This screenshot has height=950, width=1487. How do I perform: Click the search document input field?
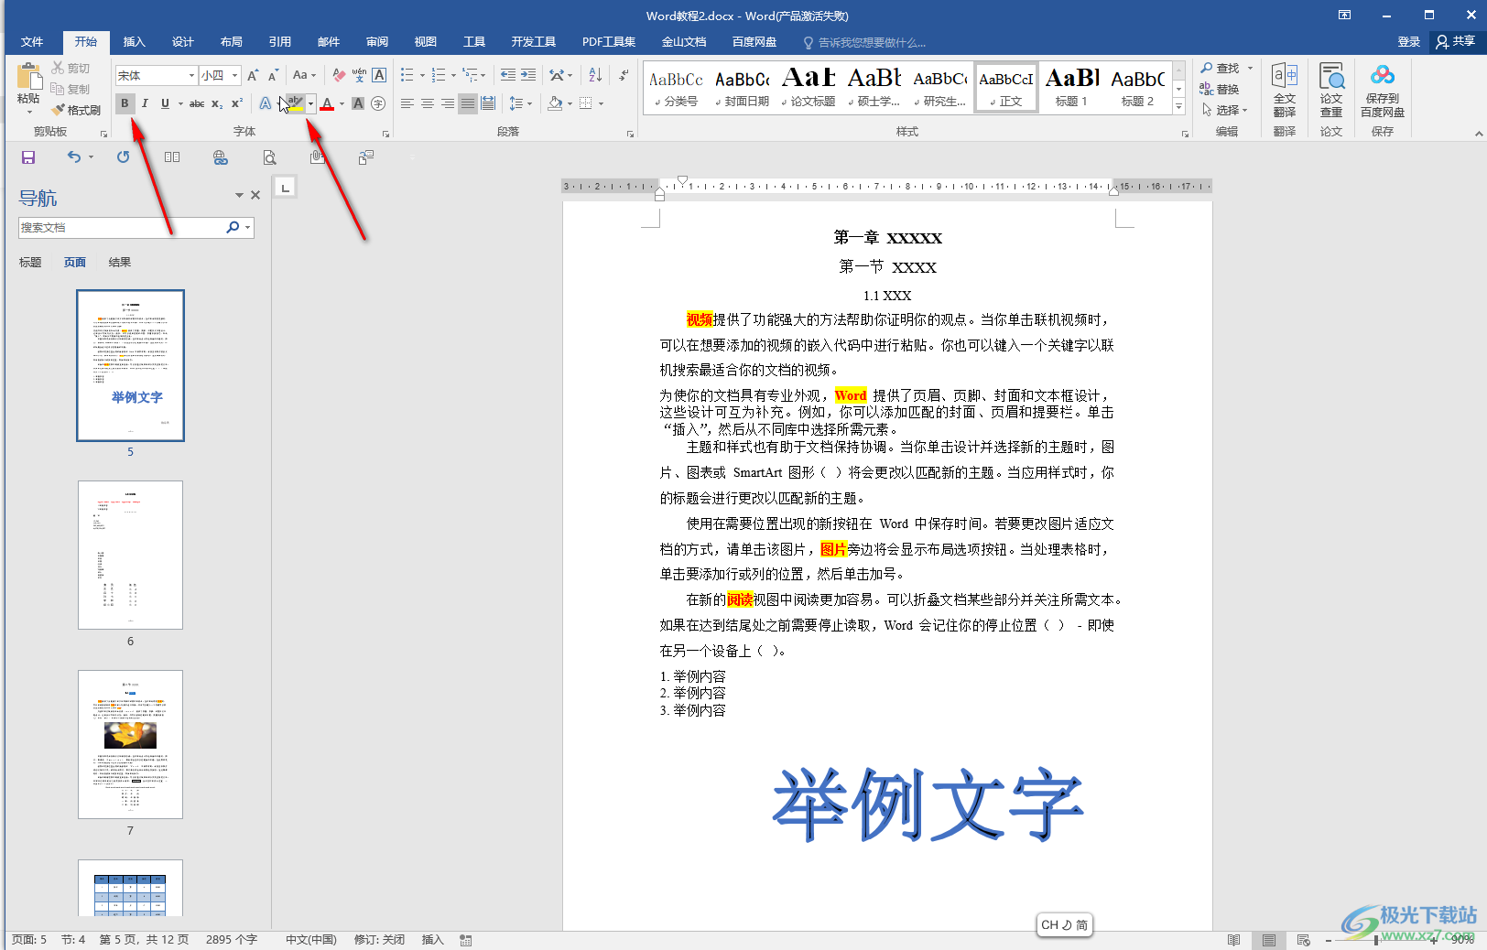(x=119, y=228)
